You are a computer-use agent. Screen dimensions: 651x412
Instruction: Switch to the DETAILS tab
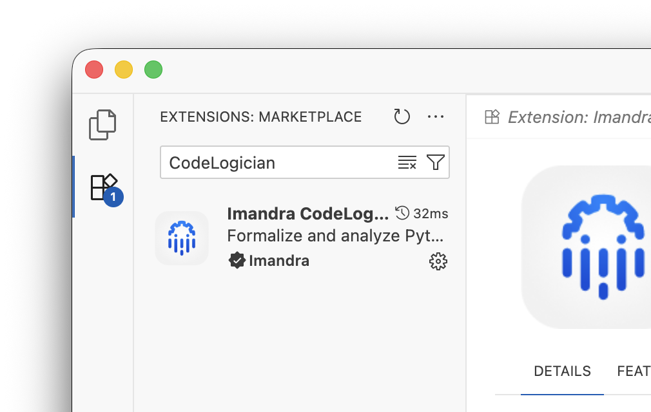(562, 371)
